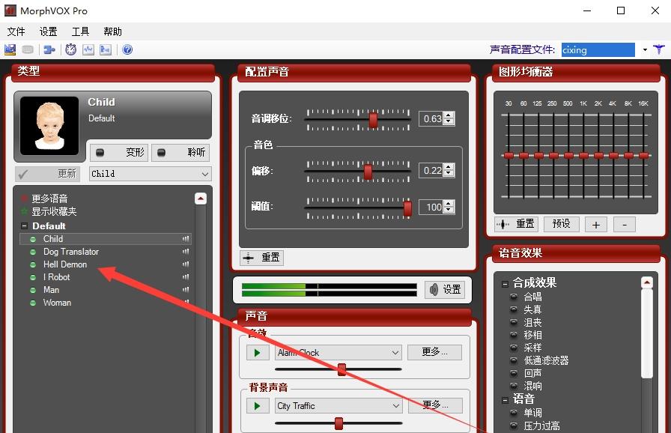This screenshot has width=671, height=433.
Task: Click the equalizer 预设 button
Action: (x=562, y=224)
